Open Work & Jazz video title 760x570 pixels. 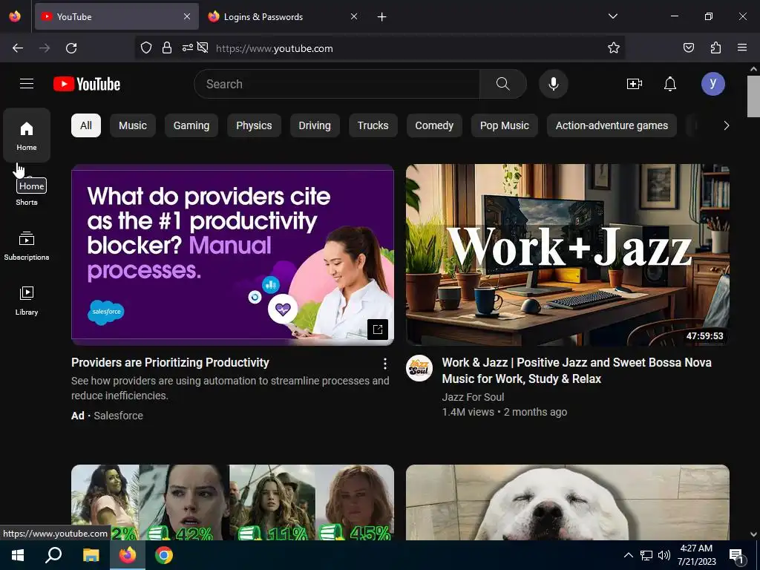pyautogui.click(x=577, y=370)
